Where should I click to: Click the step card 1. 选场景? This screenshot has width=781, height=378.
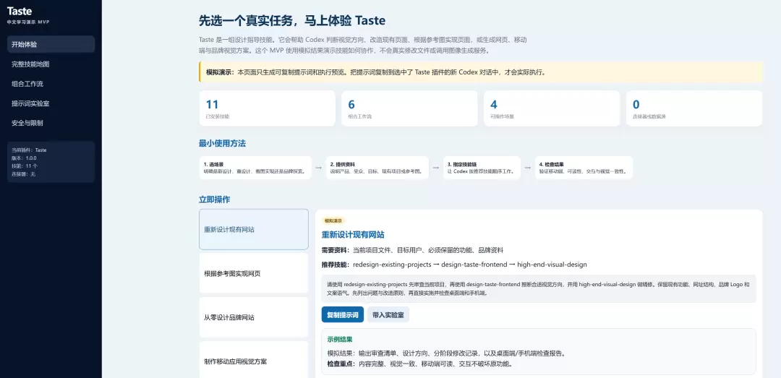pyautogui.click(x=255, y=168)
